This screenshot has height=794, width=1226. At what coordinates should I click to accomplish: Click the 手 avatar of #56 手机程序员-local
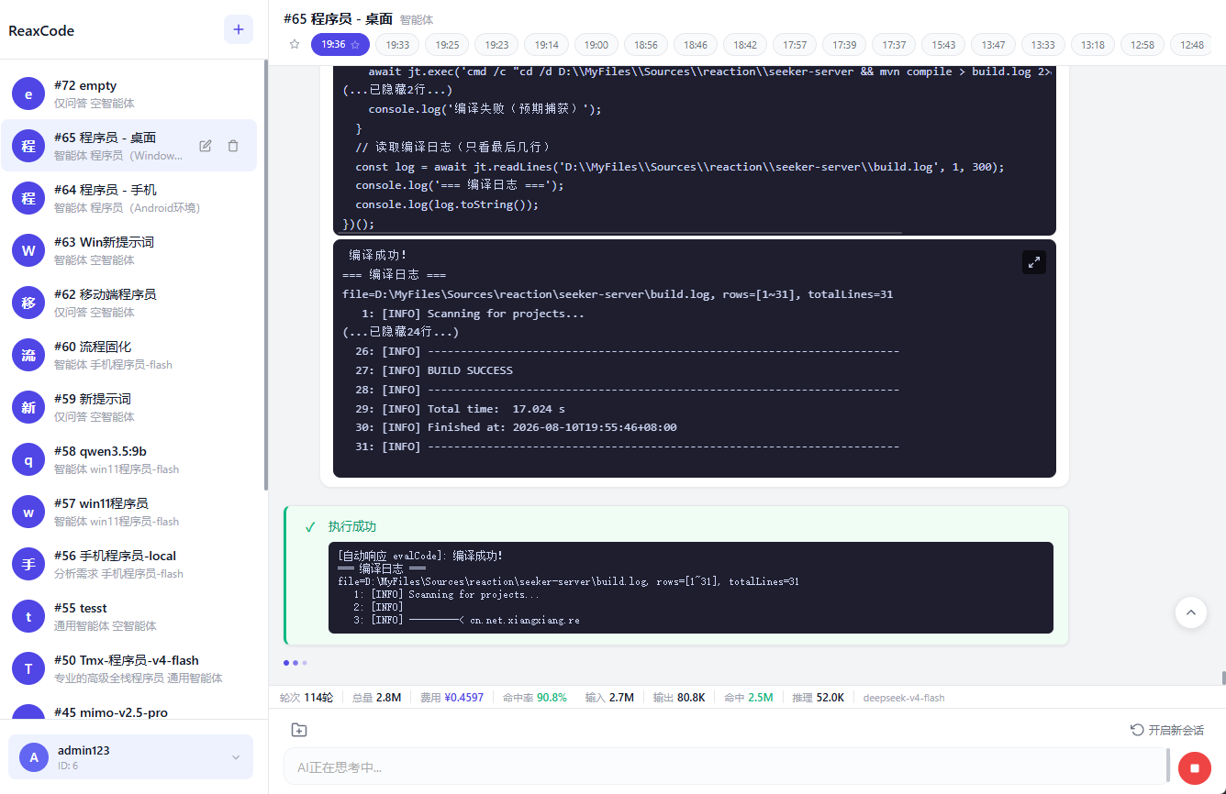point(28,564)
